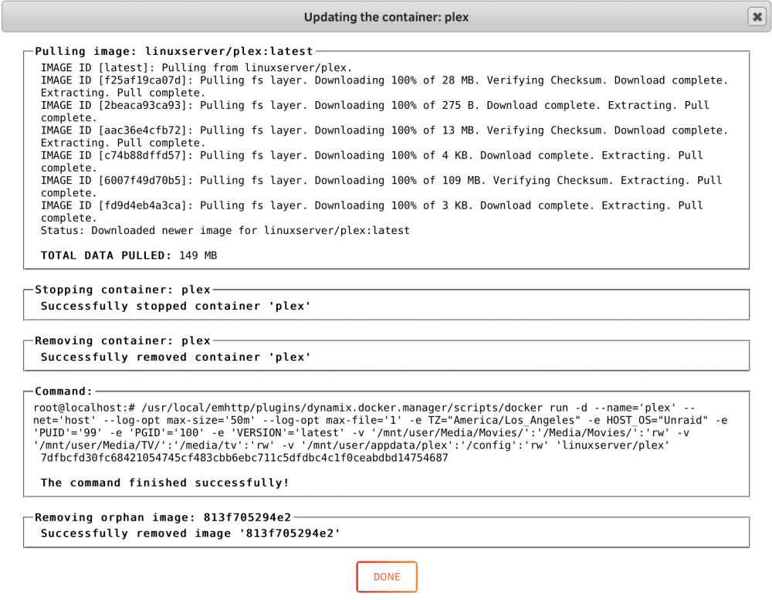Select 'Successfully stopped container' message
Screen dimensions: 772x600
click(x=176, y=306)
